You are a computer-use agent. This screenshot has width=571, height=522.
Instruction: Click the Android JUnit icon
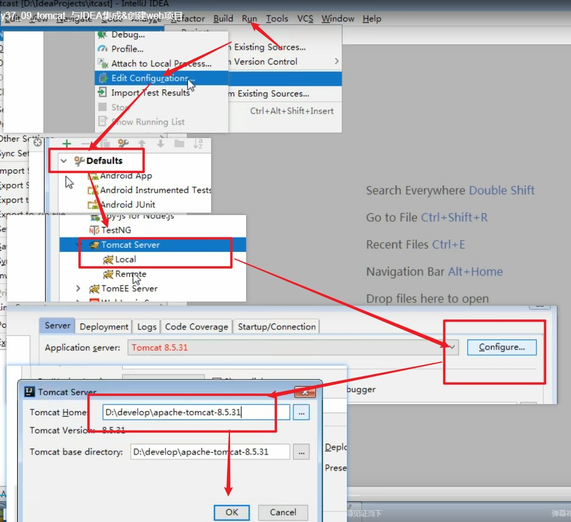[93, 204]
